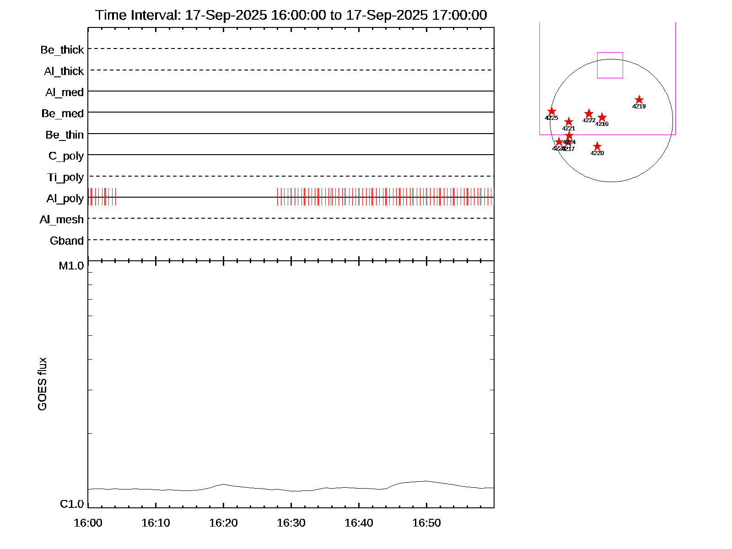Click the C1.0 flux axis label
Image resolution: width=732 pixels, height=549 pixels.
(72, 504)
